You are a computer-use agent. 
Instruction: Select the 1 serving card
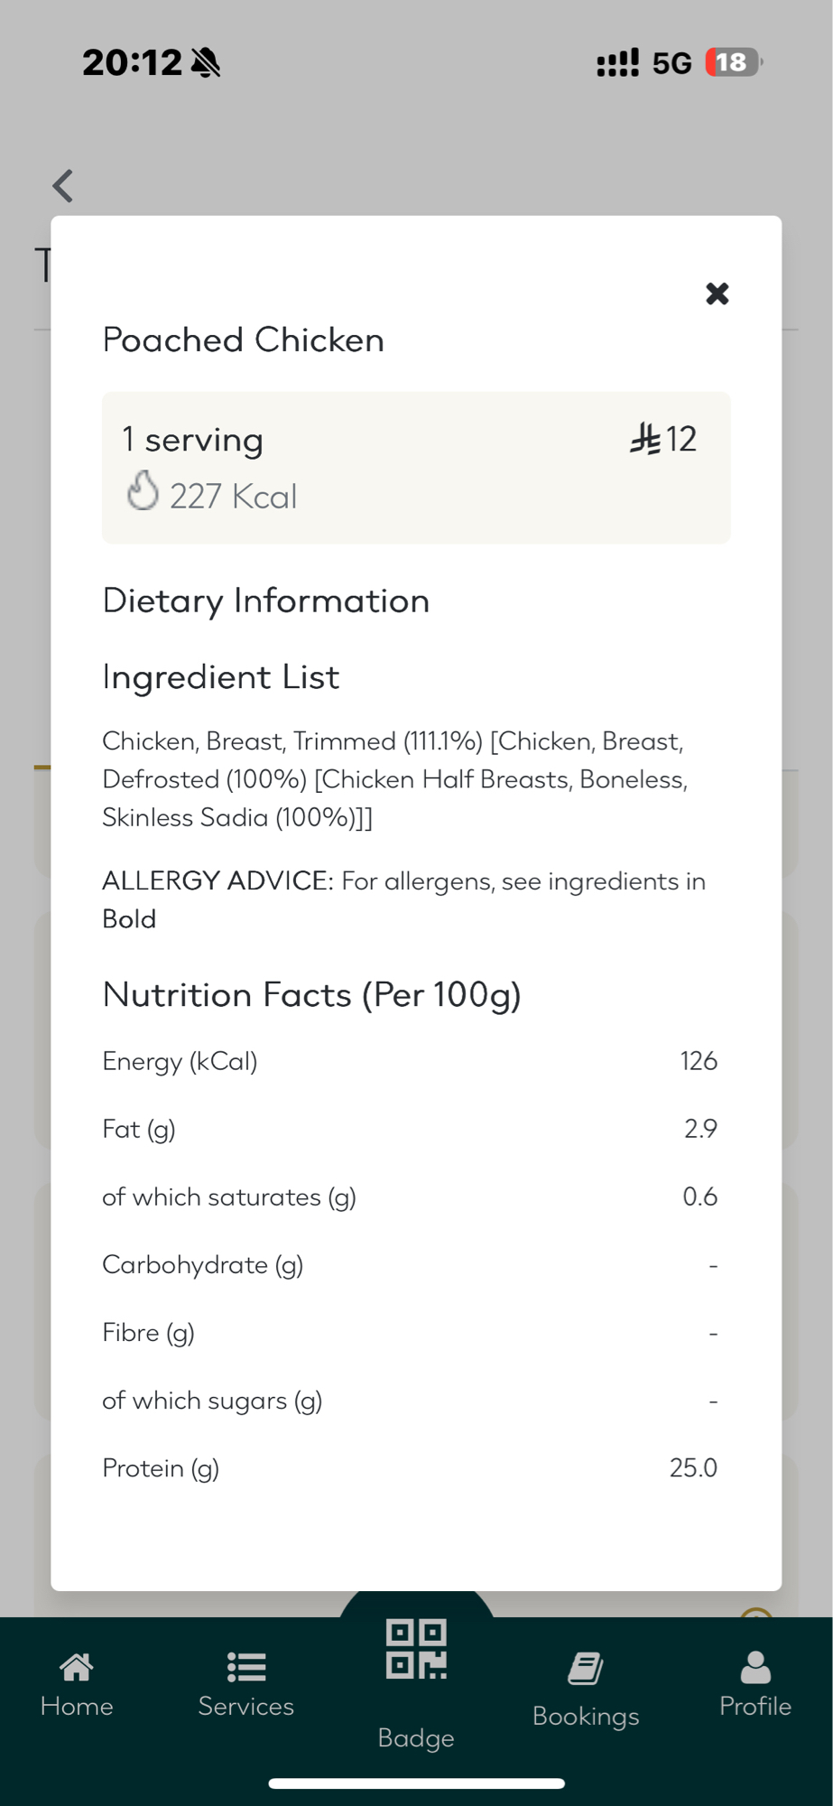[416, 467]
